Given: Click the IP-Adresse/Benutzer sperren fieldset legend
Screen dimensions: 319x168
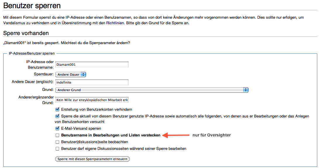Looking at the screenshot, I should 32,53.
